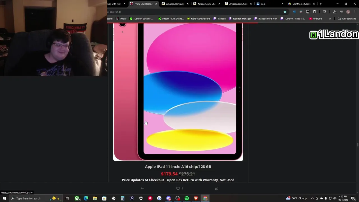The width and height of the screenshot is (359, 202).
Task: Click the struck-through $276.21 price
Action: [187, 174]
